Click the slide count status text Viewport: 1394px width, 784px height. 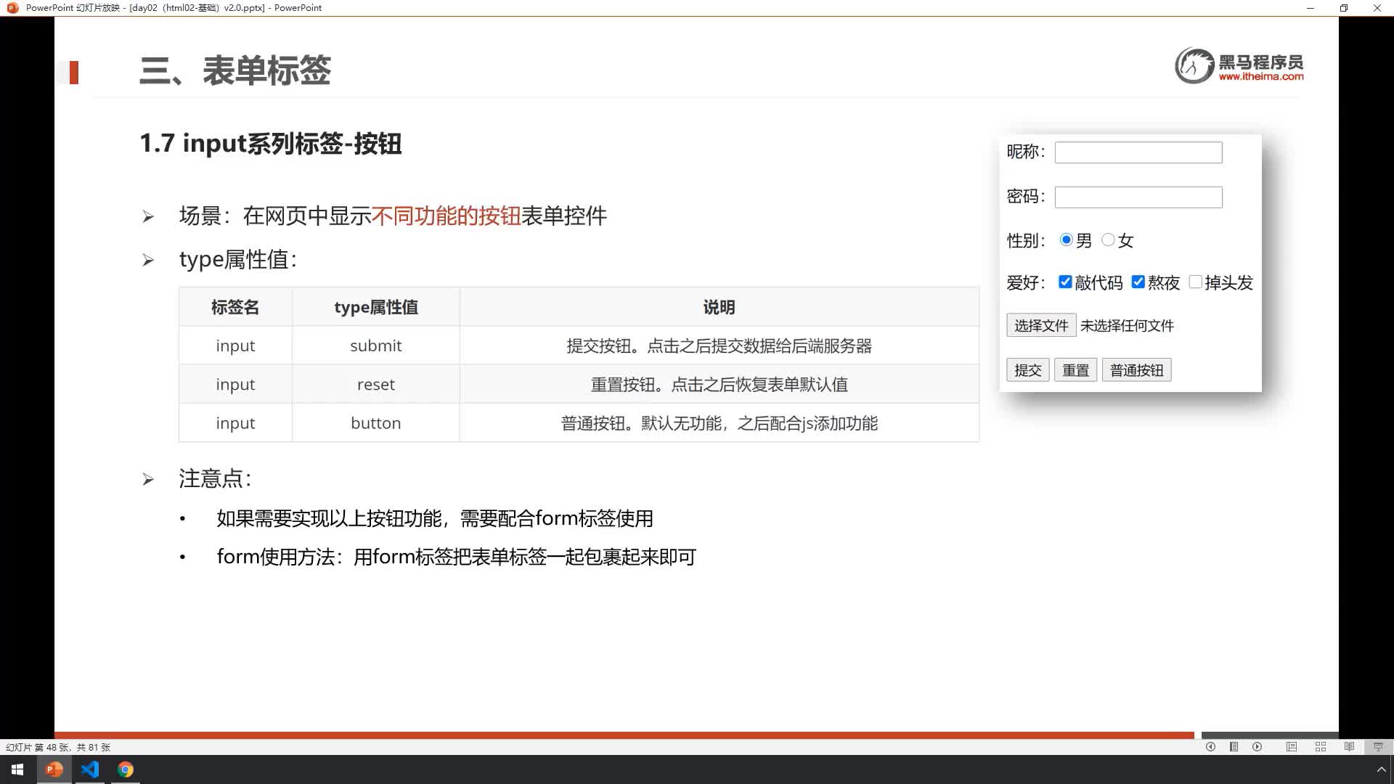58,747
